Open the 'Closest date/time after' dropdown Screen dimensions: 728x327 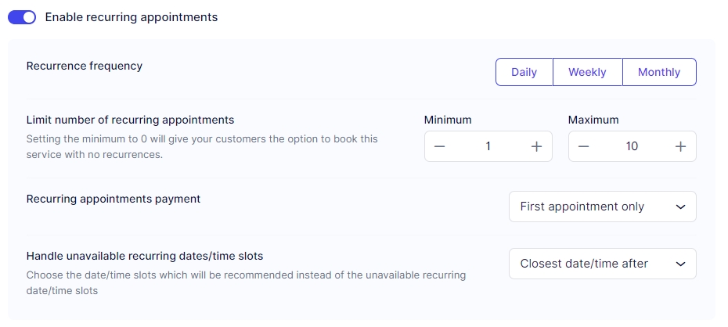[593, 264]
